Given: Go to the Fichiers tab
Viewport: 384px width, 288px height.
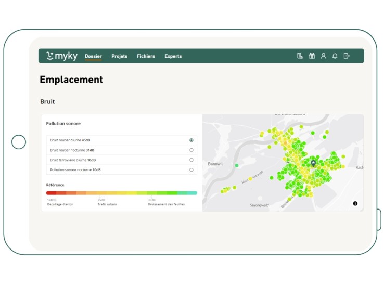Looking at the screenshot, I should coord(146,56).
